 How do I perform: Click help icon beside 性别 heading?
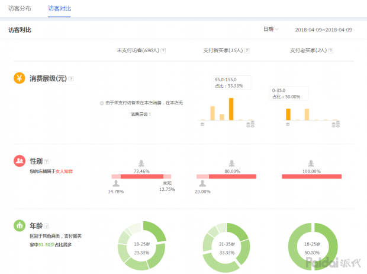tap(47, 161)
